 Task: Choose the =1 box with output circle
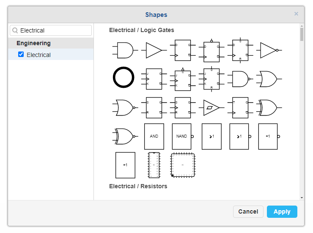pyautogui.click(x=269, y=136)
